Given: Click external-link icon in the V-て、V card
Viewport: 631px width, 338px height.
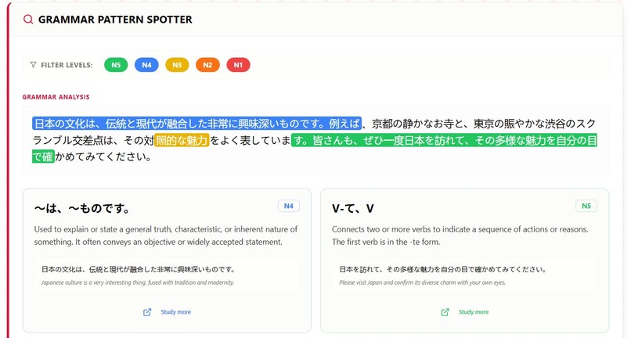Looking at the screenshot, I should [x=445, y=312].
